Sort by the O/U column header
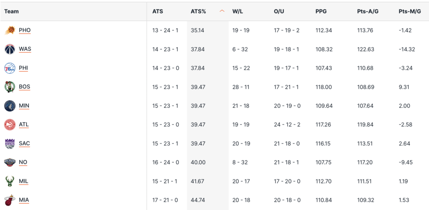Screen dimensions: 429x210 [x=279, y=11]
